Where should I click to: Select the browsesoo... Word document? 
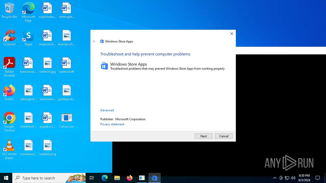(28, 66)
